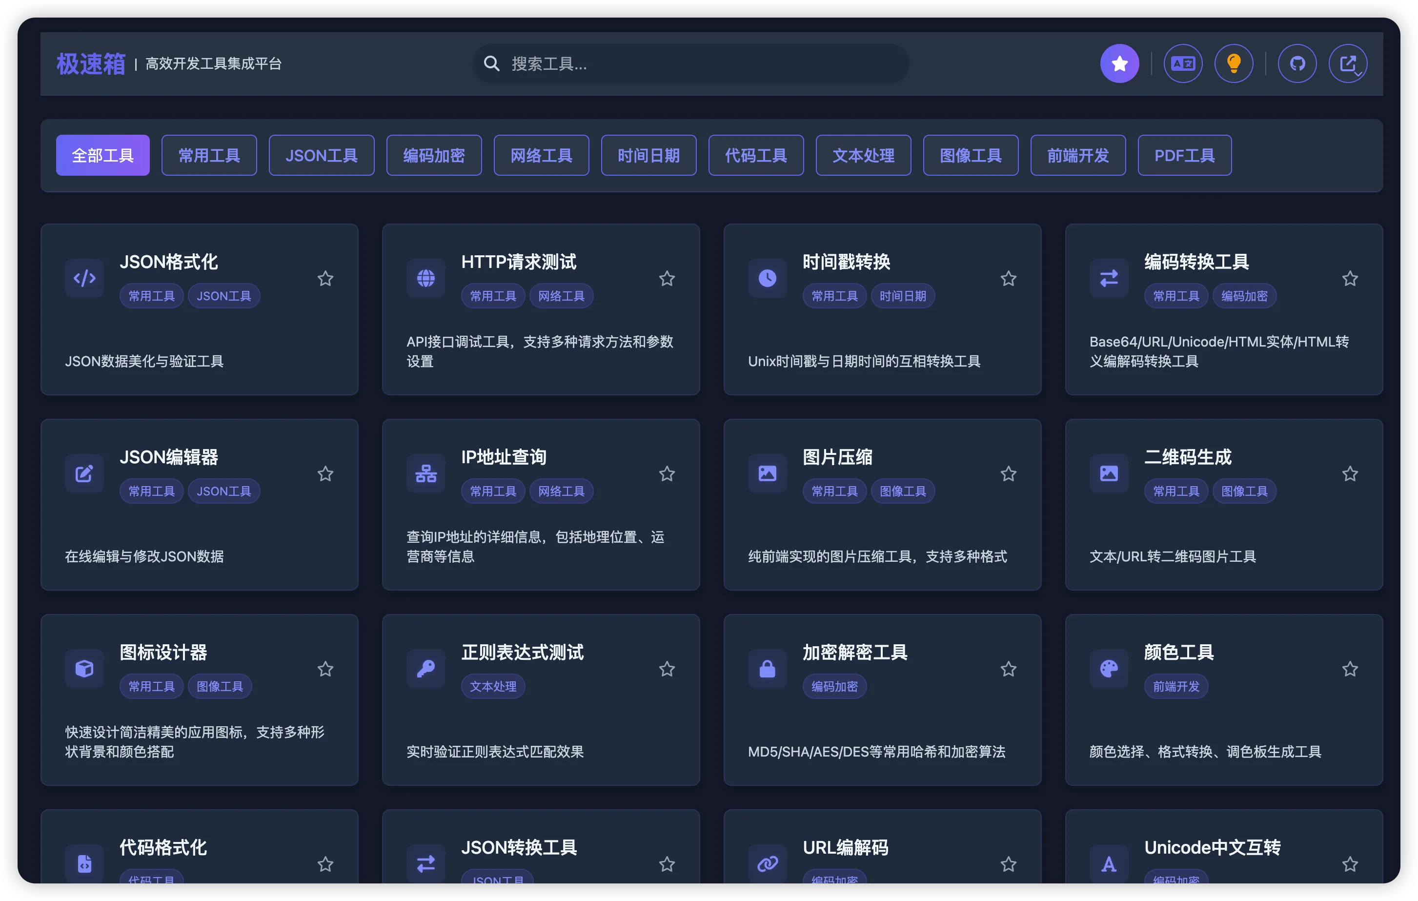Favorite the JSON格式化 tool with its star
Viewport: 1418px width, 901px height.
[325, 278]
